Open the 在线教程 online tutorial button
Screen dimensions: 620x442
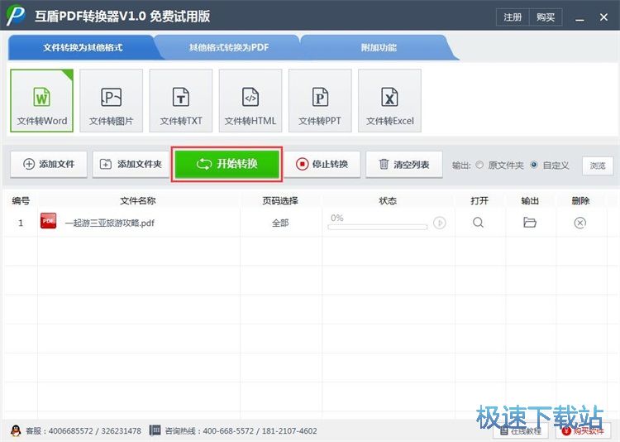coord(521,431)
